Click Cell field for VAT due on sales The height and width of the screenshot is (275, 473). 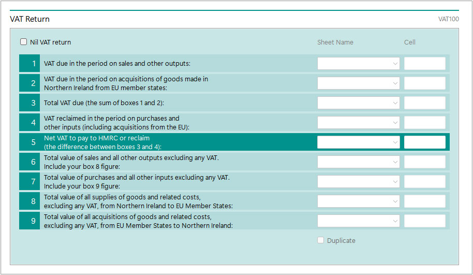pos(424,64)
